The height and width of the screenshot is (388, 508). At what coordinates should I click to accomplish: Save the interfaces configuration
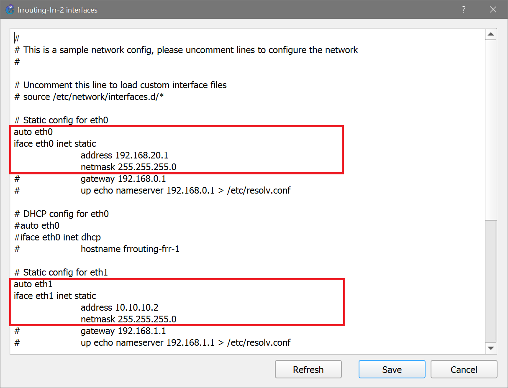pos(392,369)
